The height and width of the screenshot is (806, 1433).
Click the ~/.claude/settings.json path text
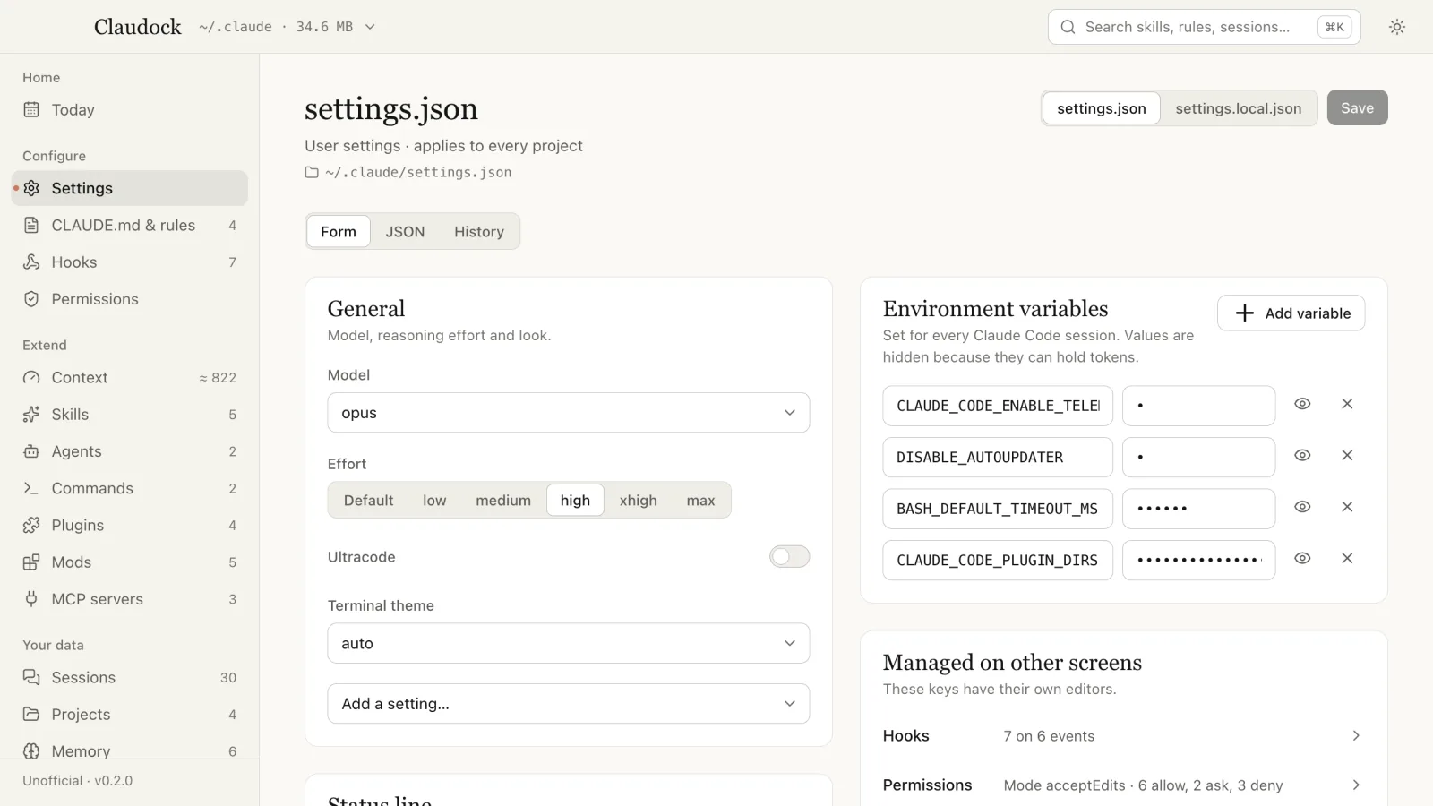click(418, 172)
